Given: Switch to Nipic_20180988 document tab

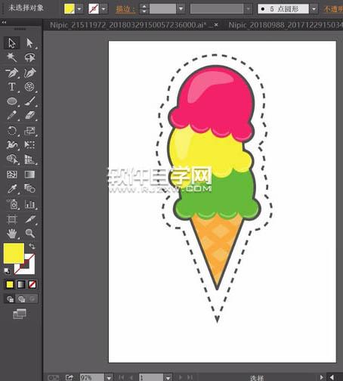Looking at the screenshot, I should 286,25.
